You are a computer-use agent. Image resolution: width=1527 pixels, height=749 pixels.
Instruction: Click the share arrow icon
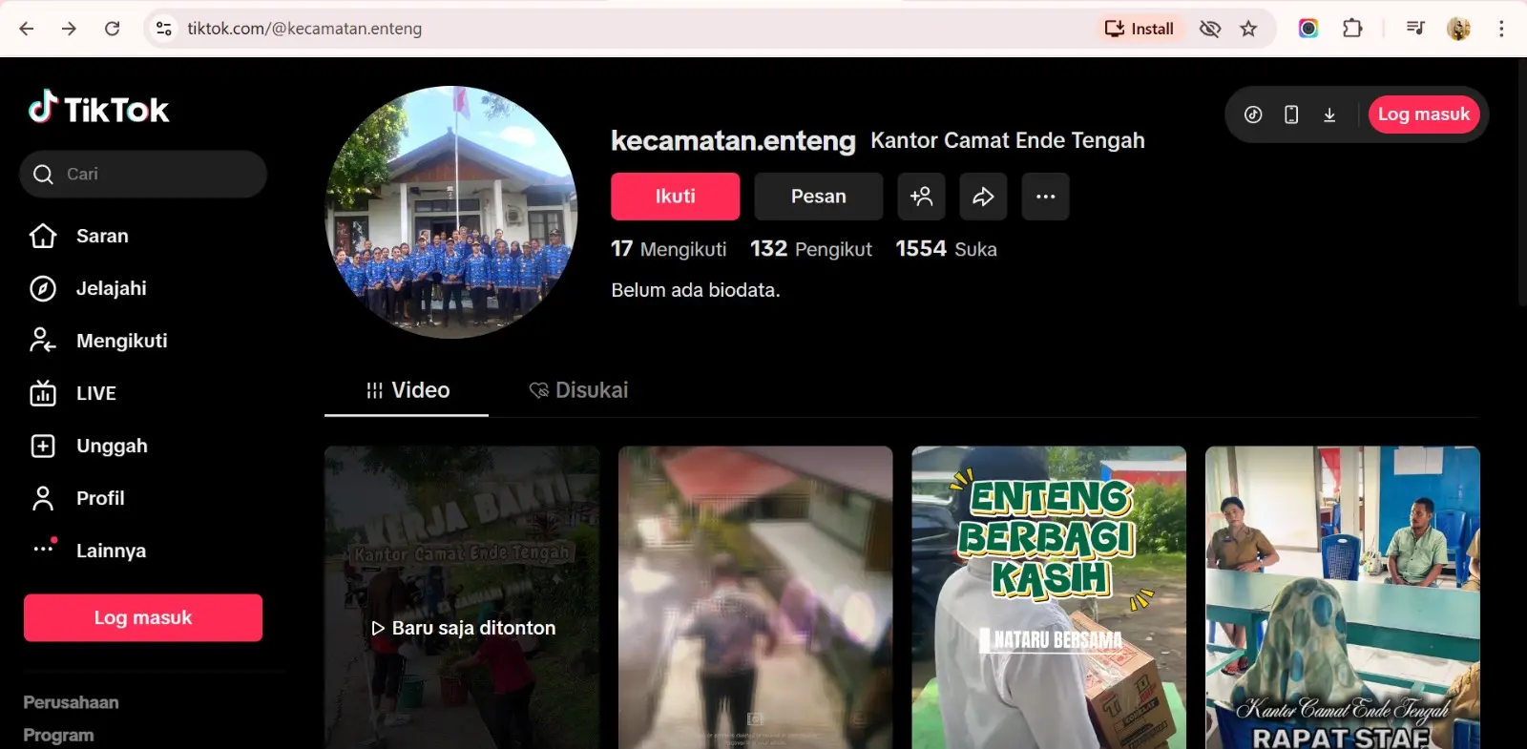[983, 197]
